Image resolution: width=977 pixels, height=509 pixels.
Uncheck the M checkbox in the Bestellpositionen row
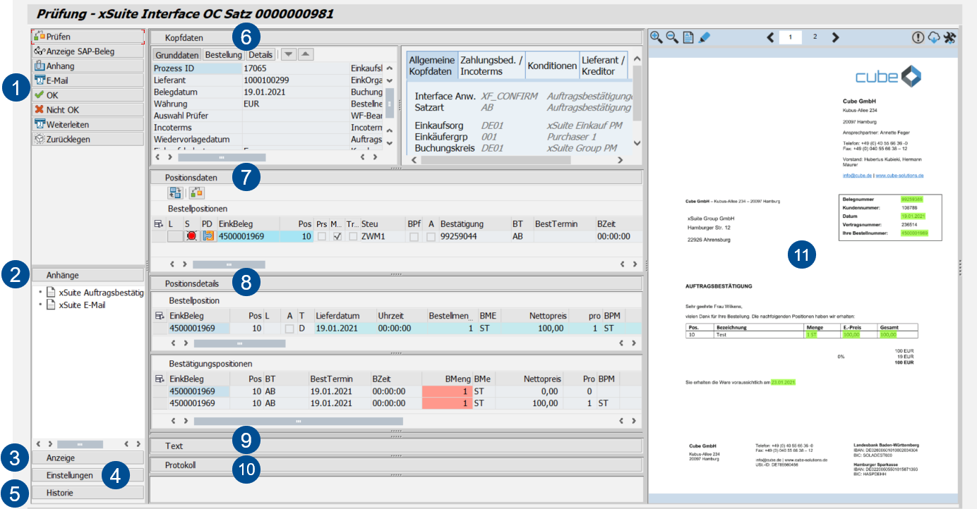[336, 237]
